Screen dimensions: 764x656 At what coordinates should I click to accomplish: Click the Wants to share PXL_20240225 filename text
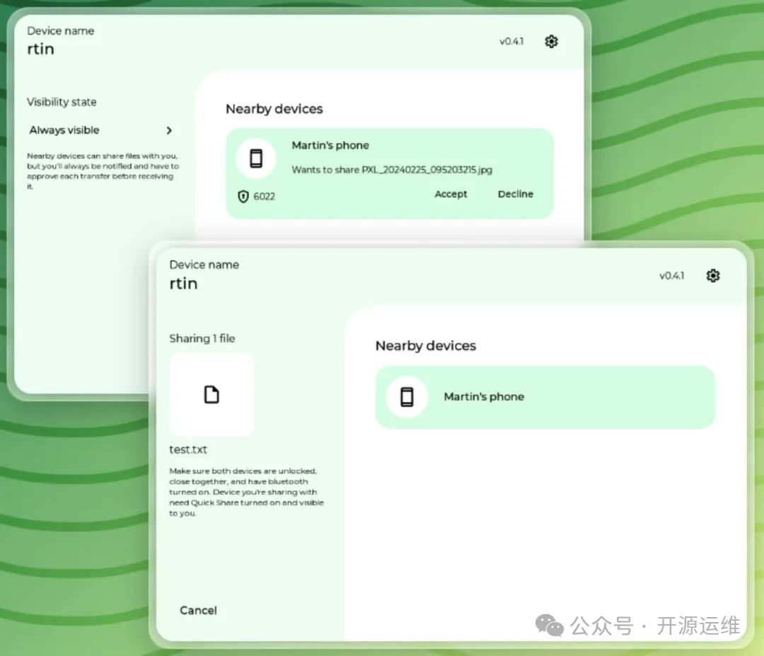[392, 170]
